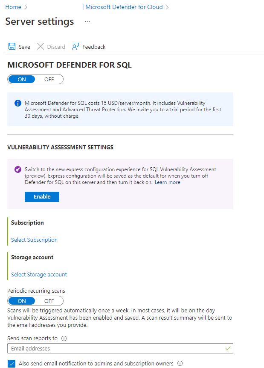
Task: Click the green validation checkmark in email field
Action: 227,348
